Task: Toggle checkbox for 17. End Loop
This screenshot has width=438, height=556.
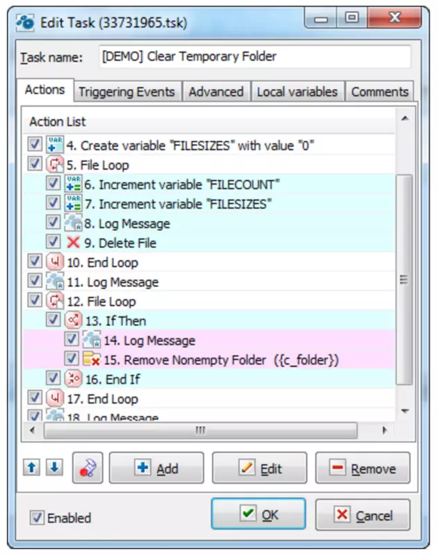Action: tap(35, 398)
